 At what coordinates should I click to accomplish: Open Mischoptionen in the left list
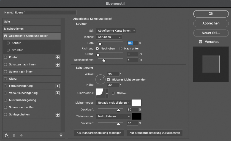(32, 29)
